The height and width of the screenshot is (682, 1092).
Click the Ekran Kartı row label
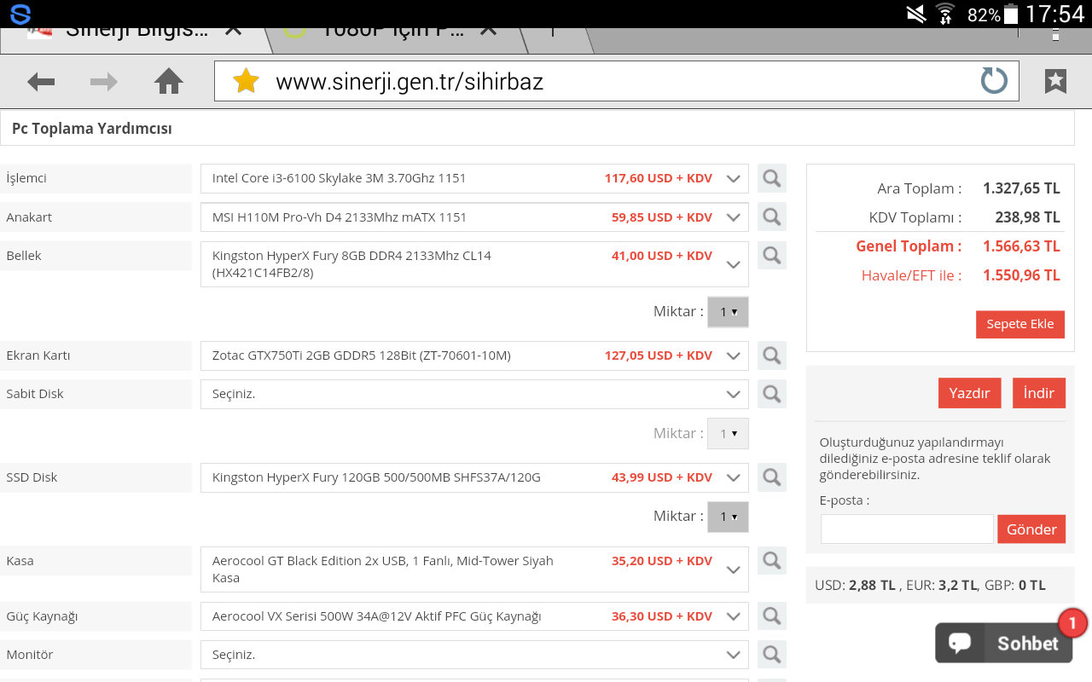coord(38,355)
